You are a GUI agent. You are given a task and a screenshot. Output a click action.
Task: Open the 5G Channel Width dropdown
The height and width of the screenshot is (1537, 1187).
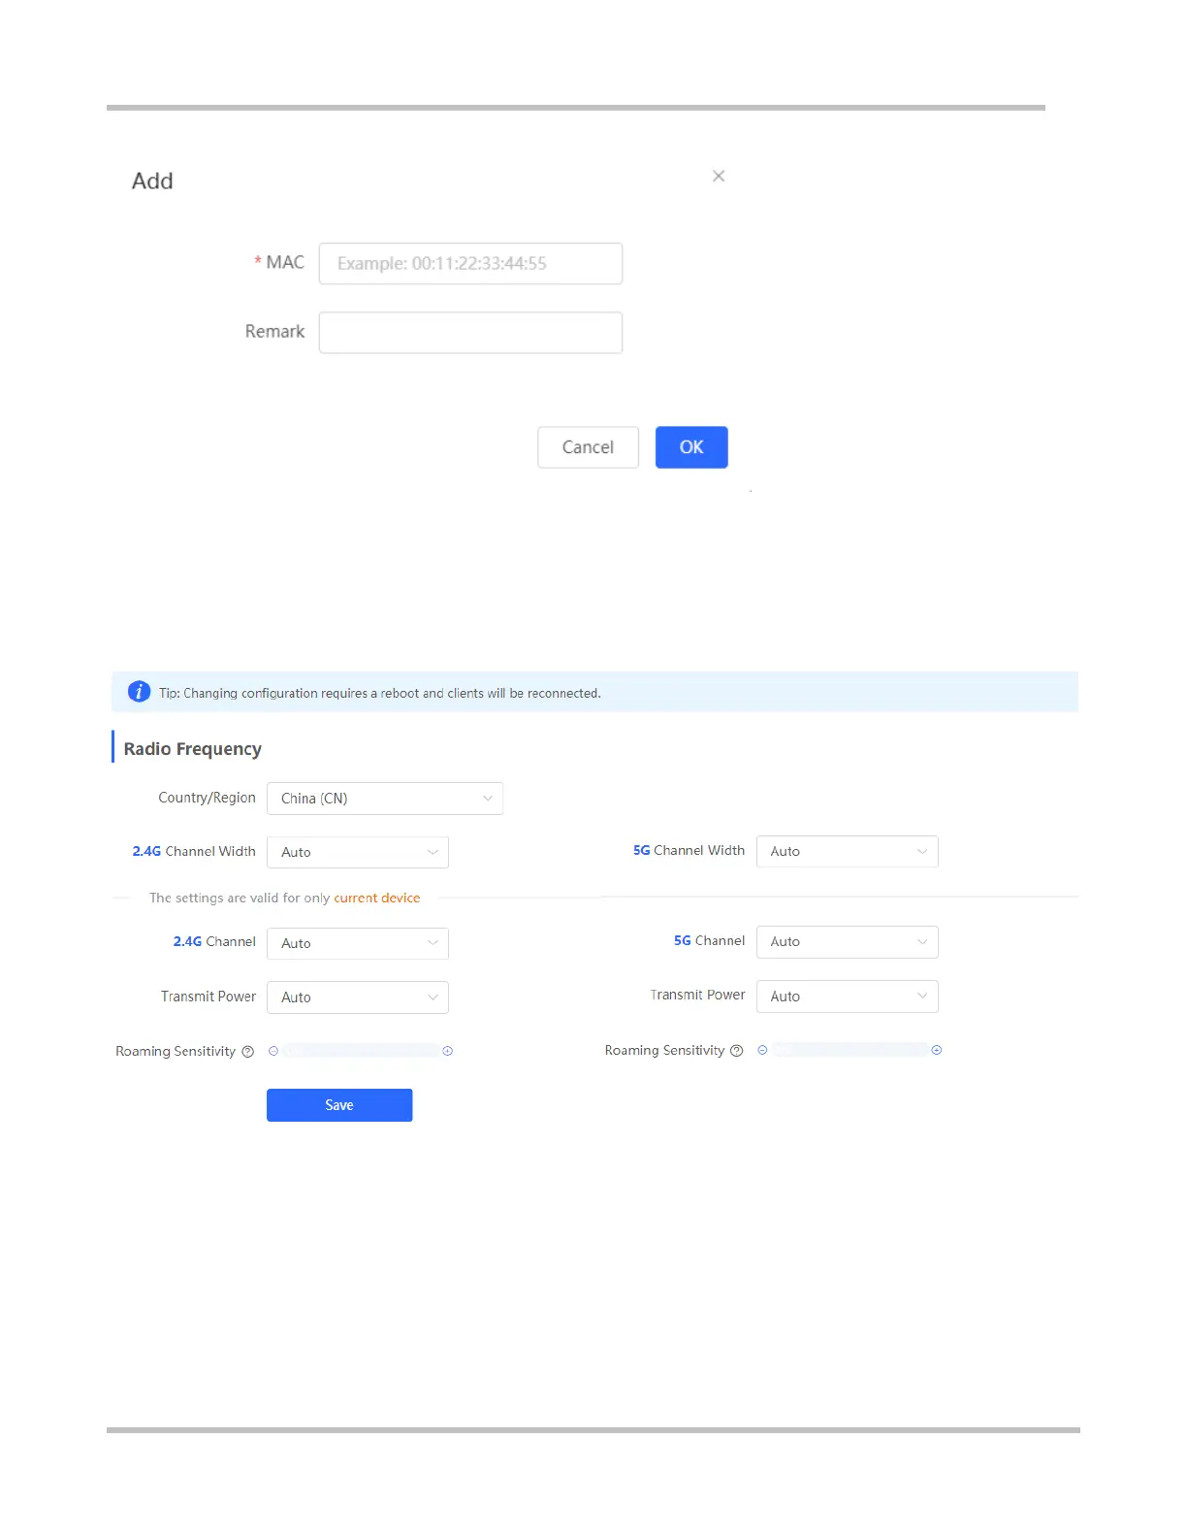click(x=848, y=851)
